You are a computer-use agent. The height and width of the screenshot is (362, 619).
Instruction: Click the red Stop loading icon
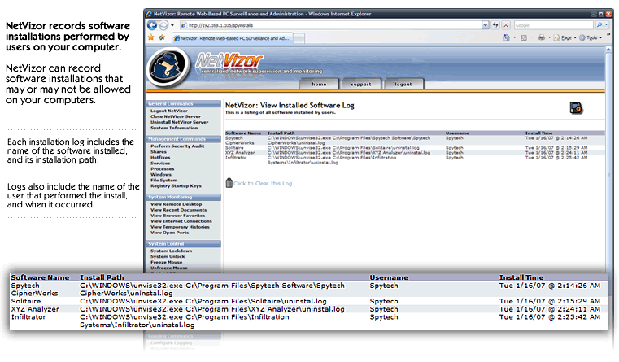click(x=507, y=25)
